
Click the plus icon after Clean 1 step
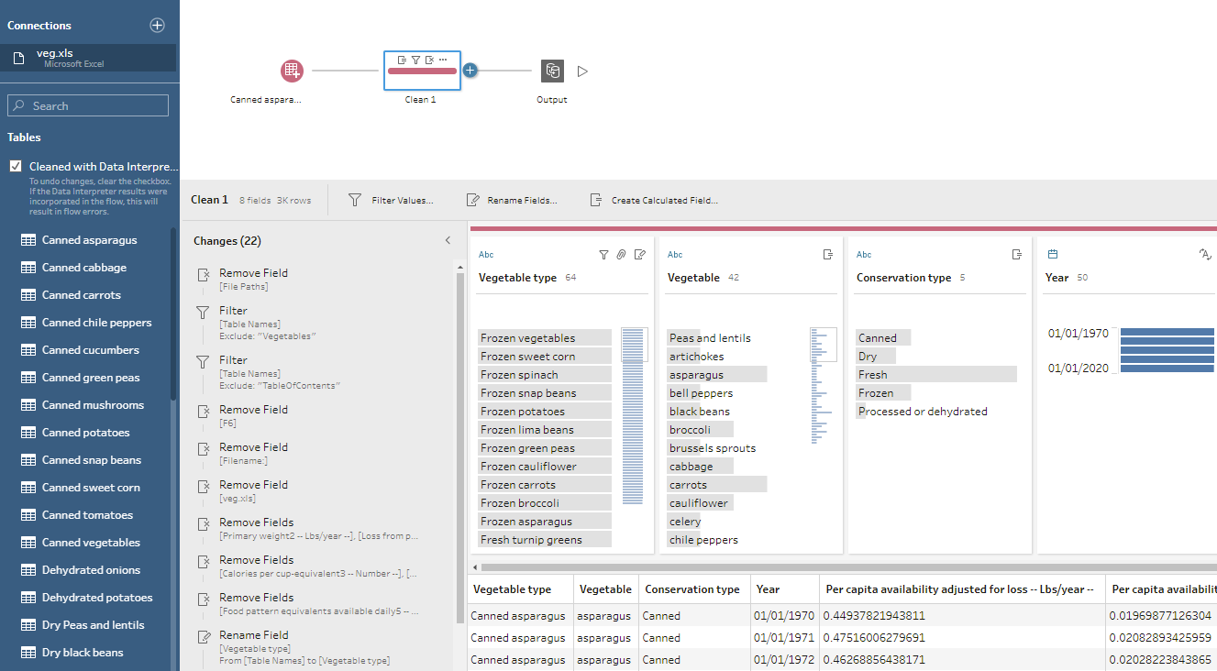[x=470, y=70]
